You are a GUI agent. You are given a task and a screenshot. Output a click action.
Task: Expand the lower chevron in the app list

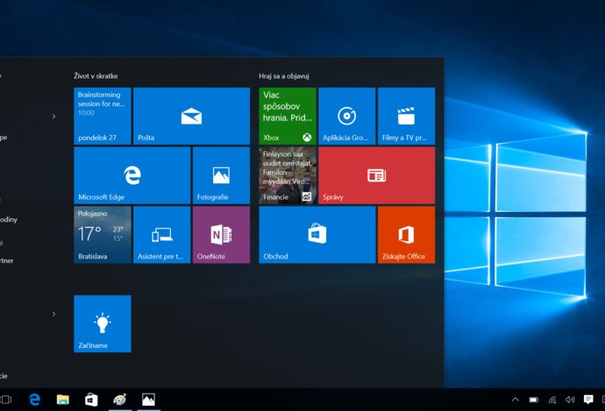point(53,314)
